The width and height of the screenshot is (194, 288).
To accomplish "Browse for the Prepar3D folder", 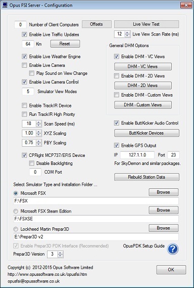I will click(x=163, y=228).
